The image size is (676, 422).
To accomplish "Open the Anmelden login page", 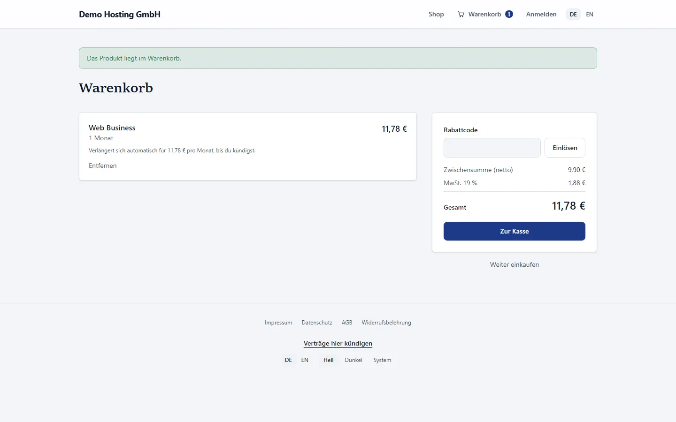I will [541, 14].
